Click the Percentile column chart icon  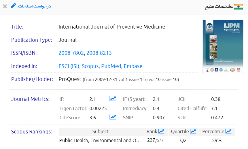point(228,131)
